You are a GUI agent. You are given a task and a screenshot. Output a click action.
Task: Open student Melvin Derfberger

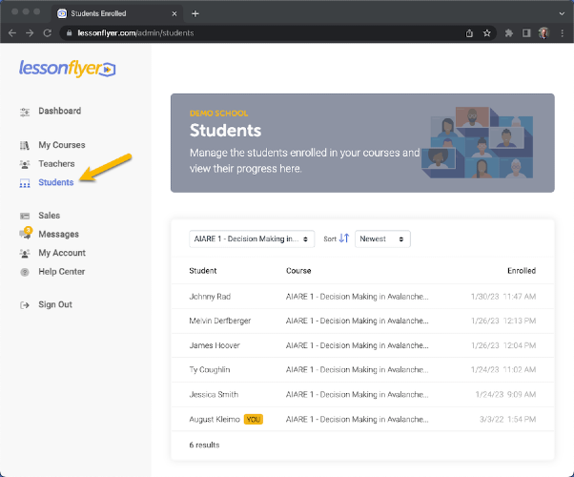click(x=220, y=321)
